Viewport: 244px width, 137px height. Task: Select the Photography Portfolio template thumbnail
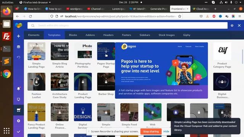(x=83, y=51)
